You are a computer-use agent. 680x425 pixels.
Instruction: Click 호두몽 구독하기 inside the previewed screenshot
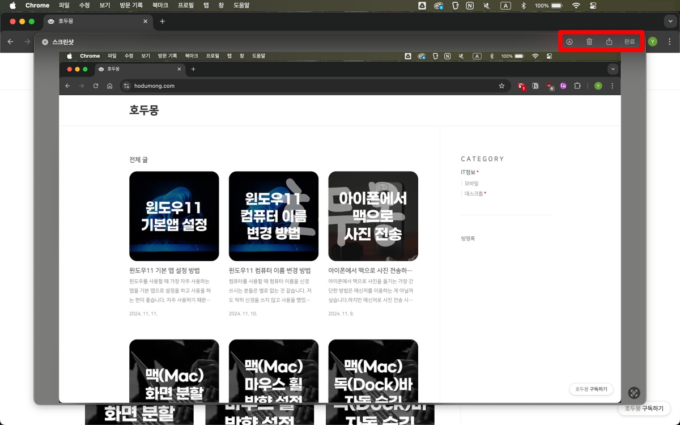(x=591, y=389)
